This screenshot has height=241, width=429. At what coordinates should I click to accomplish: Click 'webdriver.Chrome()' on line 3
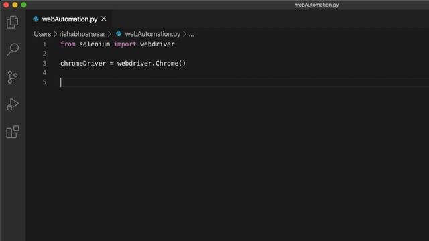pos(151,64)
